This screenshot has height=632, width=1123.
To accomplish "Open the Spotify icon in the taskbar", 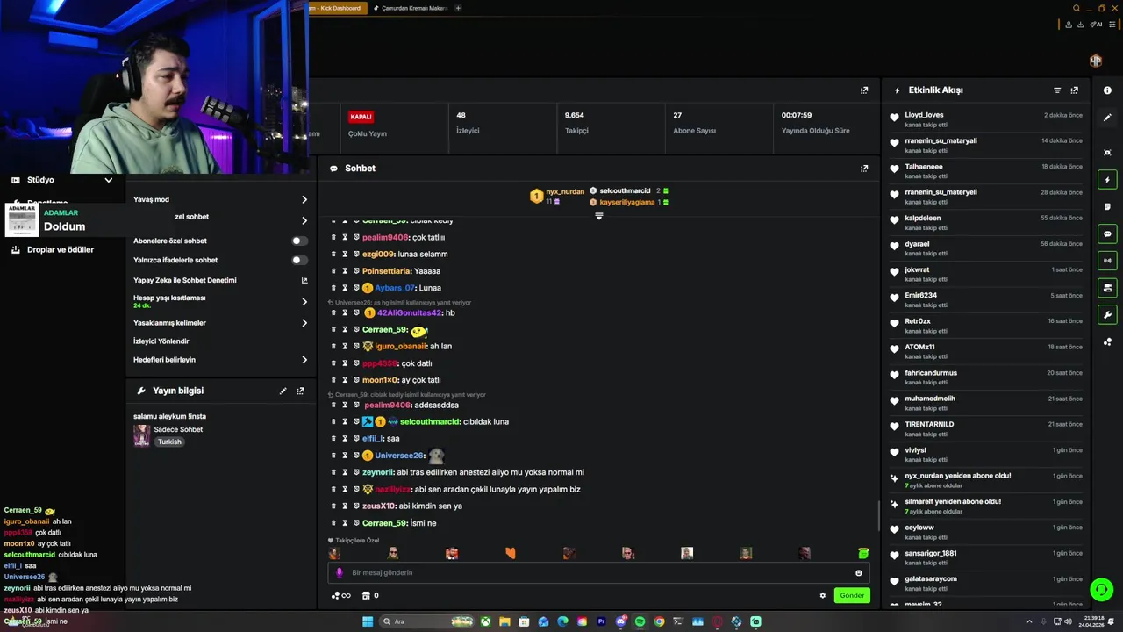I will pos(640,622).
